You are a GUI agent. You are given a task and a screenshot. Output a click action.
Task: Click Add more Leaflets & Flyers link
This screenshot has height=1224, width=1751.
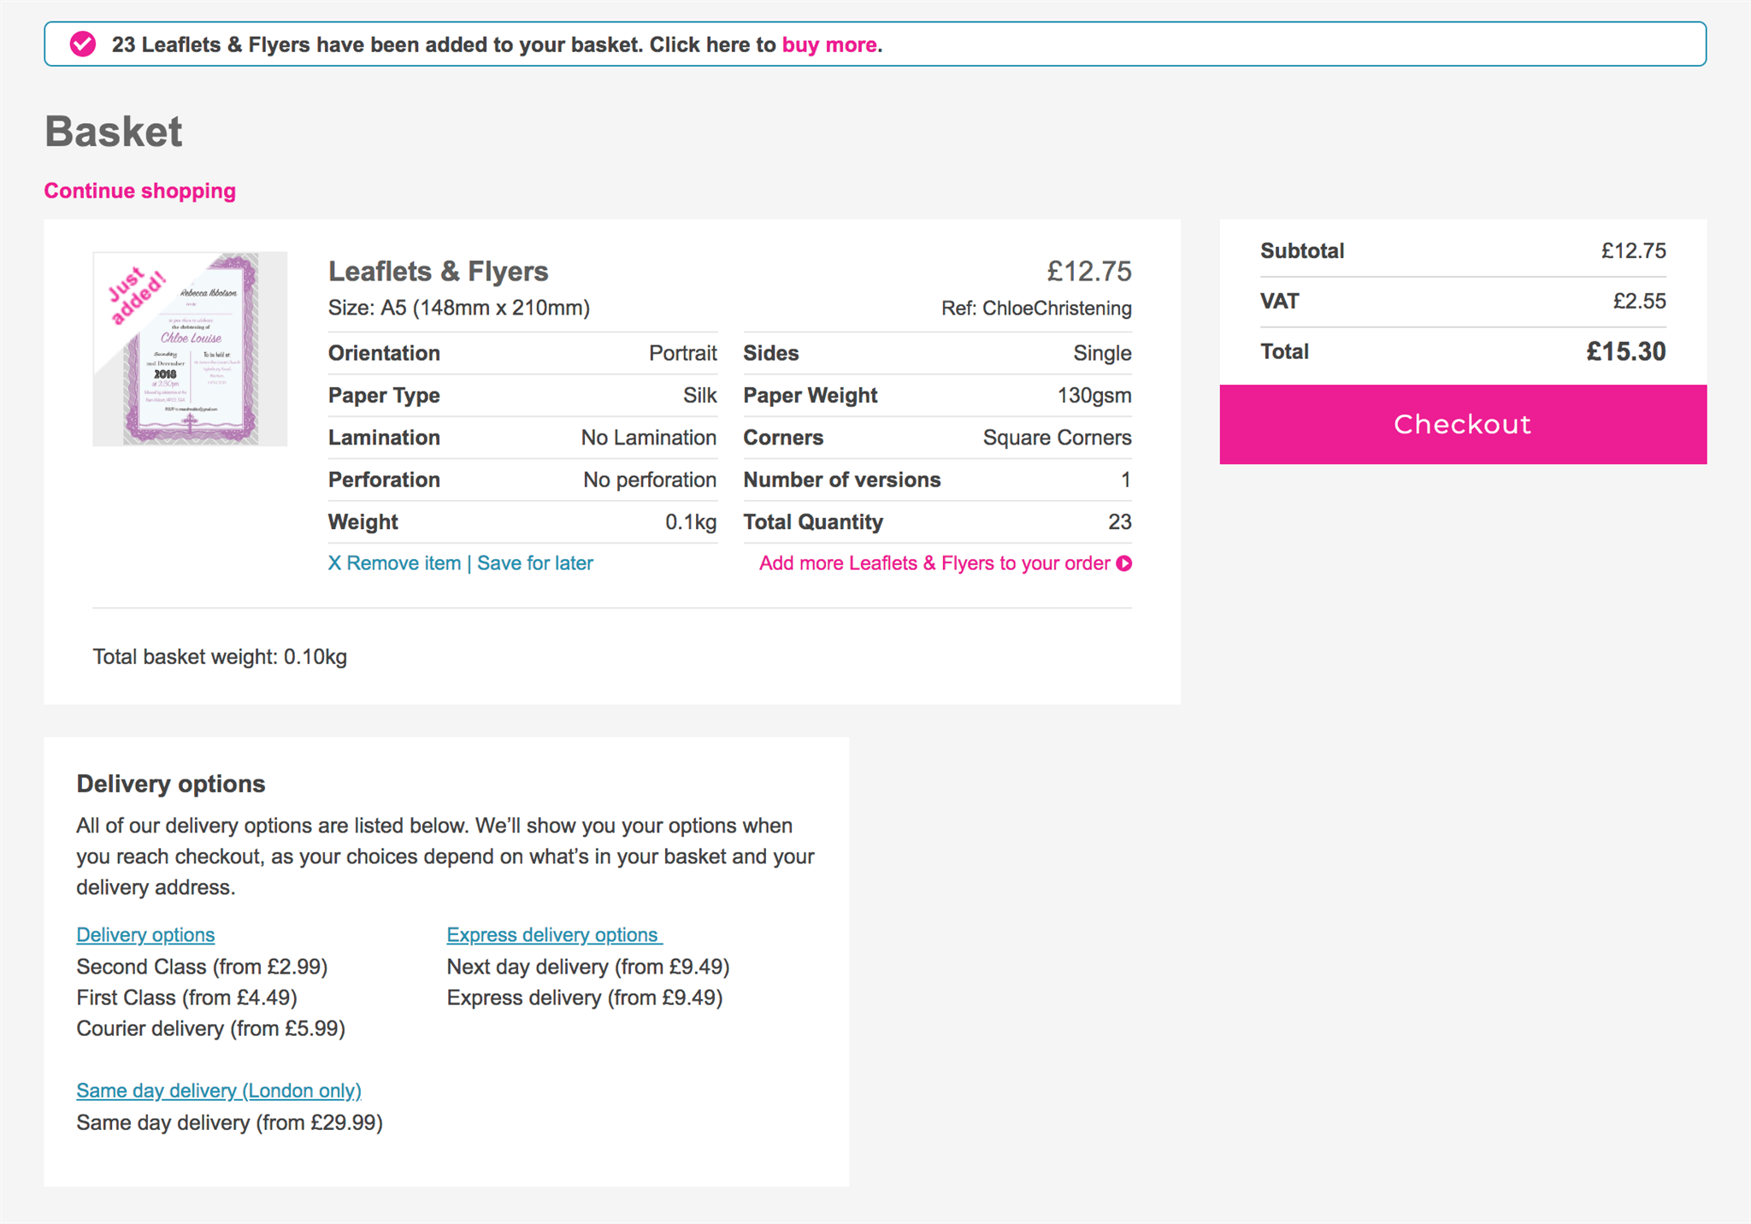point(934,563)
